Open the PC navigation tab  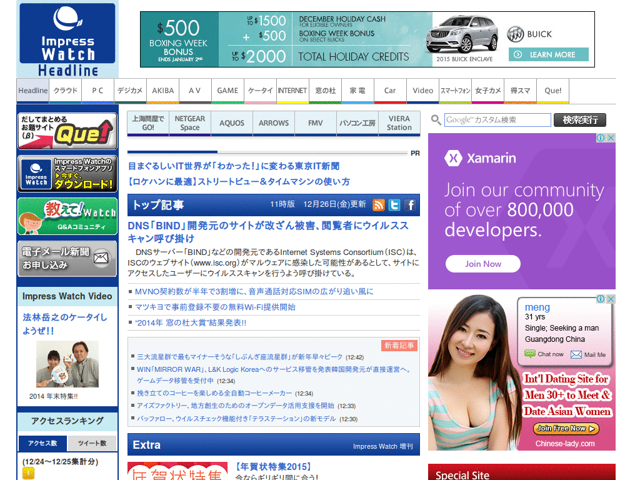point(97,91)
